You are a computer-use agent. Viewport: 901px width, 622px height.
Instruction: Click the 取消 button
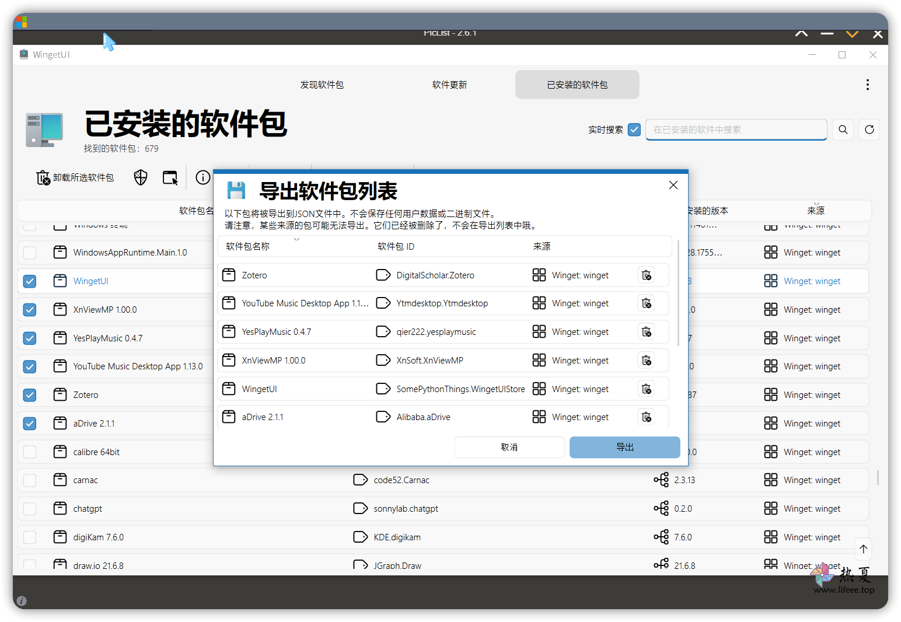tap(509, 448)
